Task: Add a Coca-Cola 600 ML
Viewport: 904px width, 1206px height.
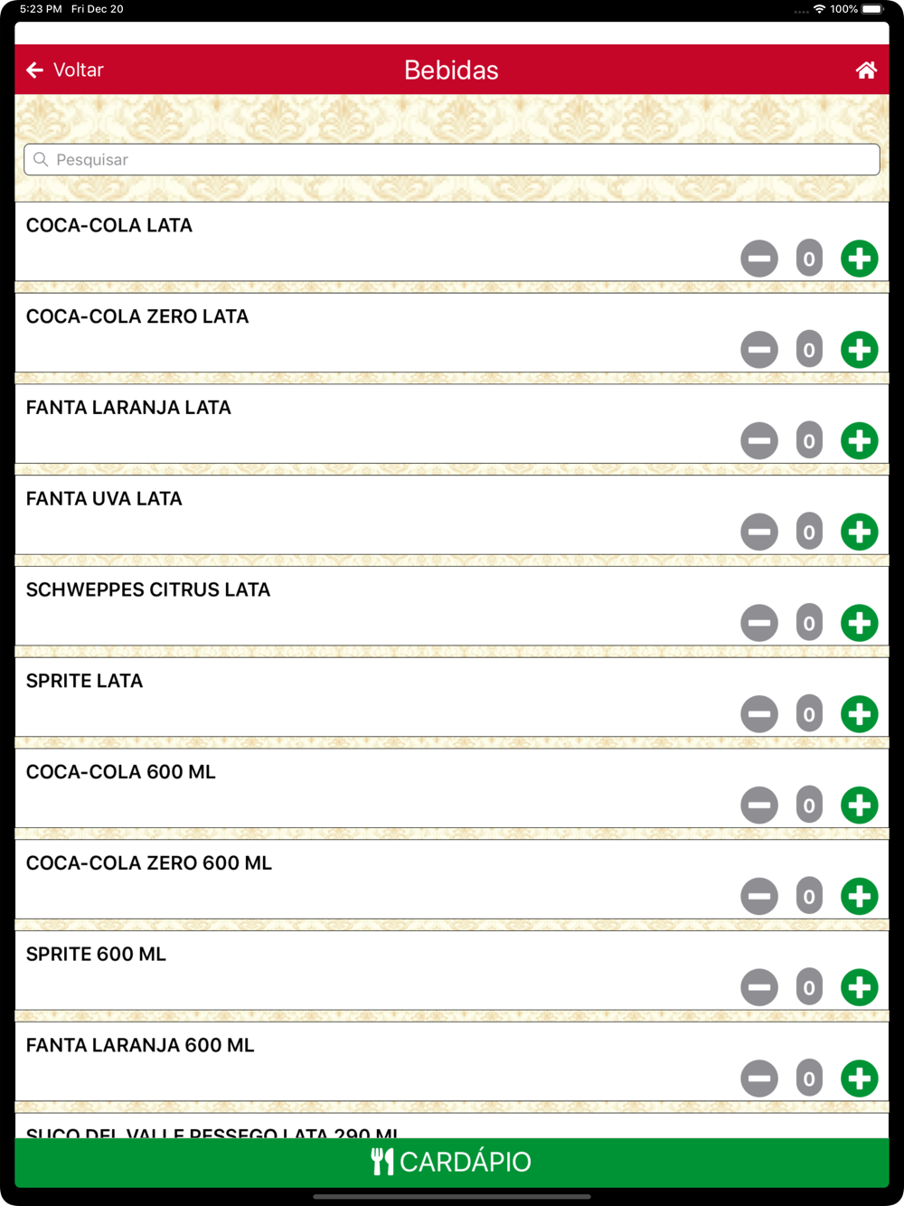Action: coord(859,805)
